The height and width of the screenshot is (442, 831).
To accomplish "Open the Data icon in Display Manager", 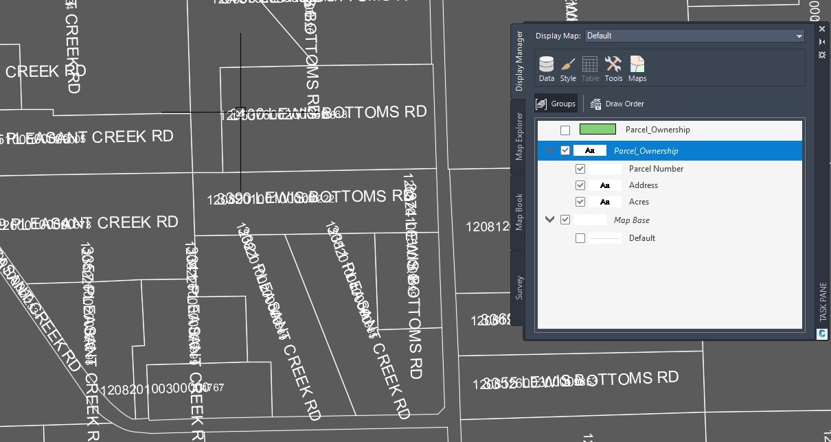I will coord(546,67).
